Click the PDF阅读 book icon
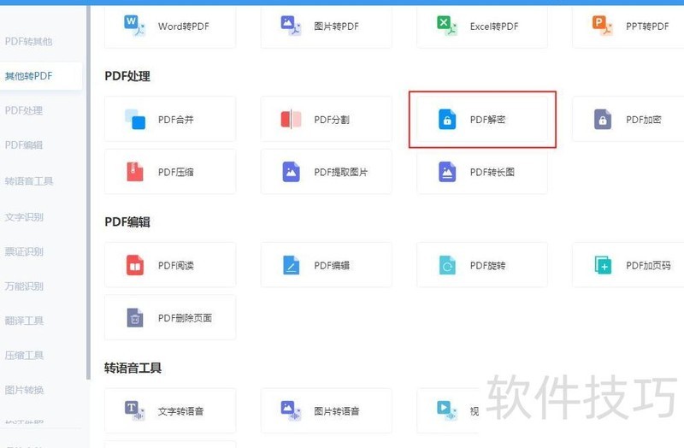This screenshot has width=684, height=448. pyautogui.click(x=135, y=265)
